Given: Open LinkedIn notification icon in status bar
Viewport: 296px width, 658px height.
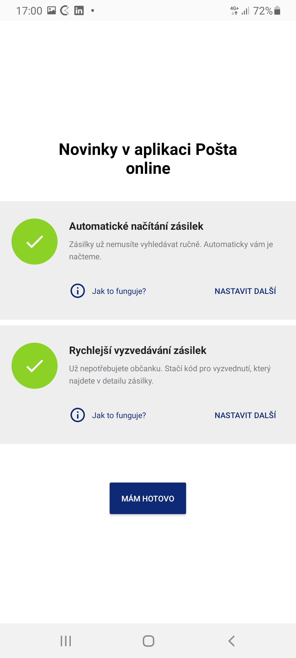Looking at the screenshot, I should 79,11.
